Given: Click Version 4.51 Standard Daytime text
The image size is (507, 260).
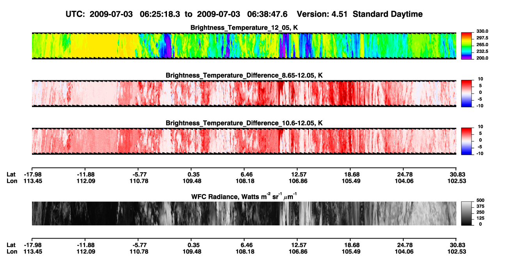Looking at the screenshot, I should tap(360, 14).
